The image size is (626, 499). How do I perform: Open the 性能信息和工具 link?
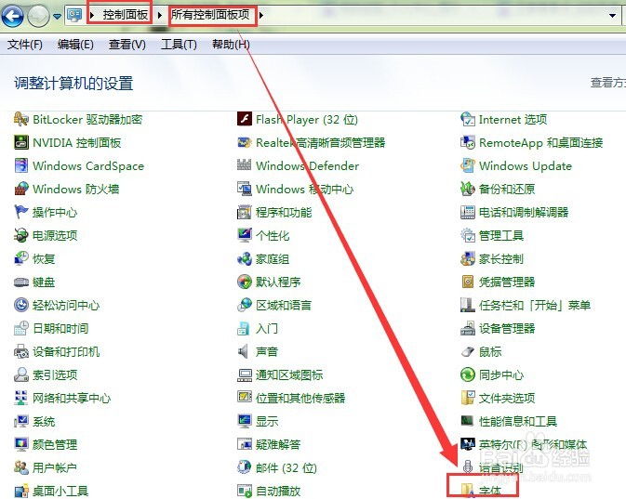(x=518, y=421)
